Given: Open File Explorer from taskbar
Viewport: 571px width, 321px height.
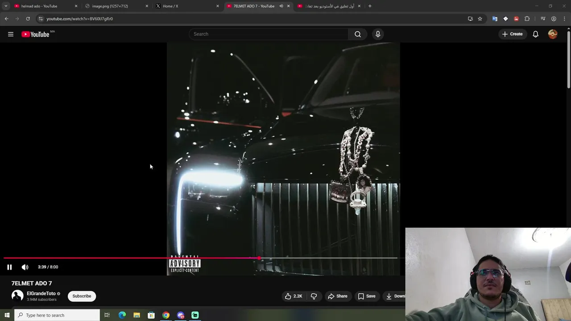Looking at the screenshot, I should (x=137, y=315).
